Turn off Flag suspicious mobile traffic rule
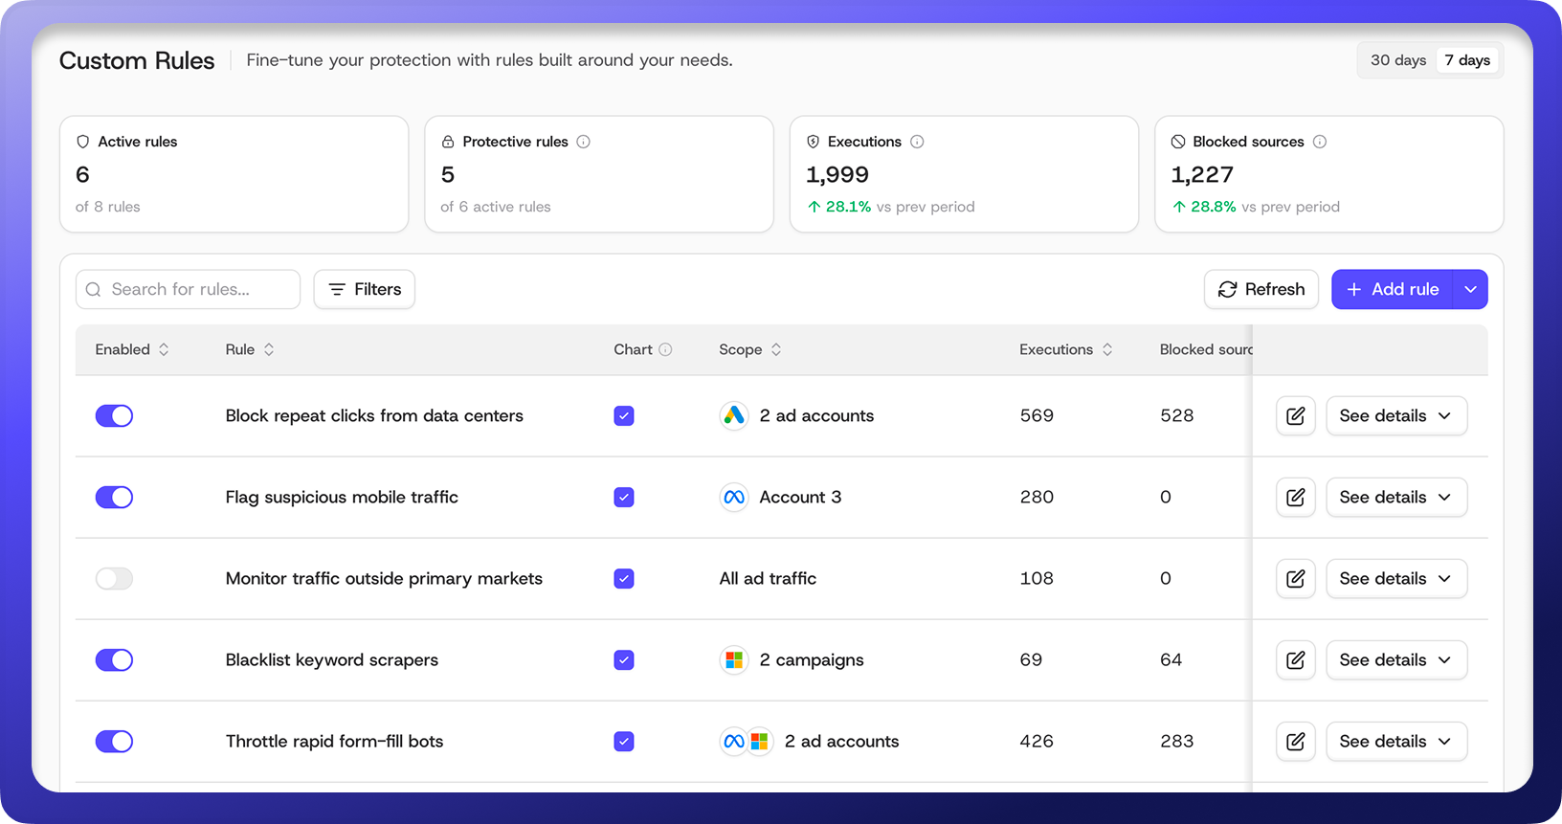This screenshot has height=824, width=1562. pos(114,497)
